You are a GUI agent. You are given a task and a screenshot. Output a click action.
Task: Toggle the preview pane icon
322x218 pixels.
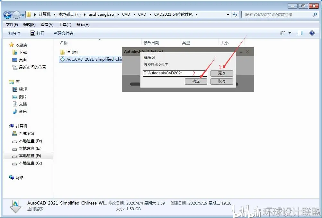coord(300,33)
